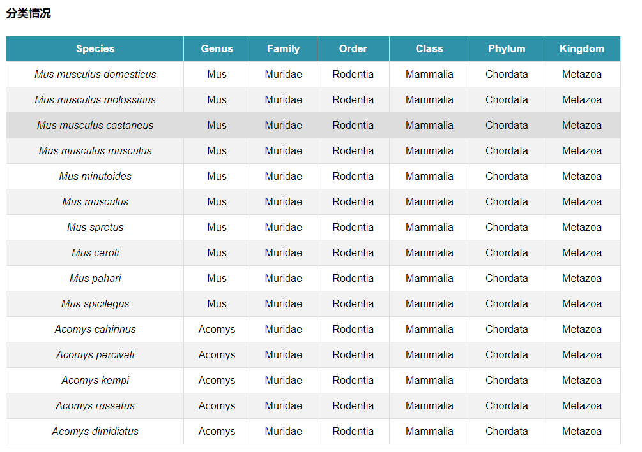The image size is (642, 452).
Task: Click Genus Acomys in Acomys dimidiatus row
Action: click(x=217, y=431)
